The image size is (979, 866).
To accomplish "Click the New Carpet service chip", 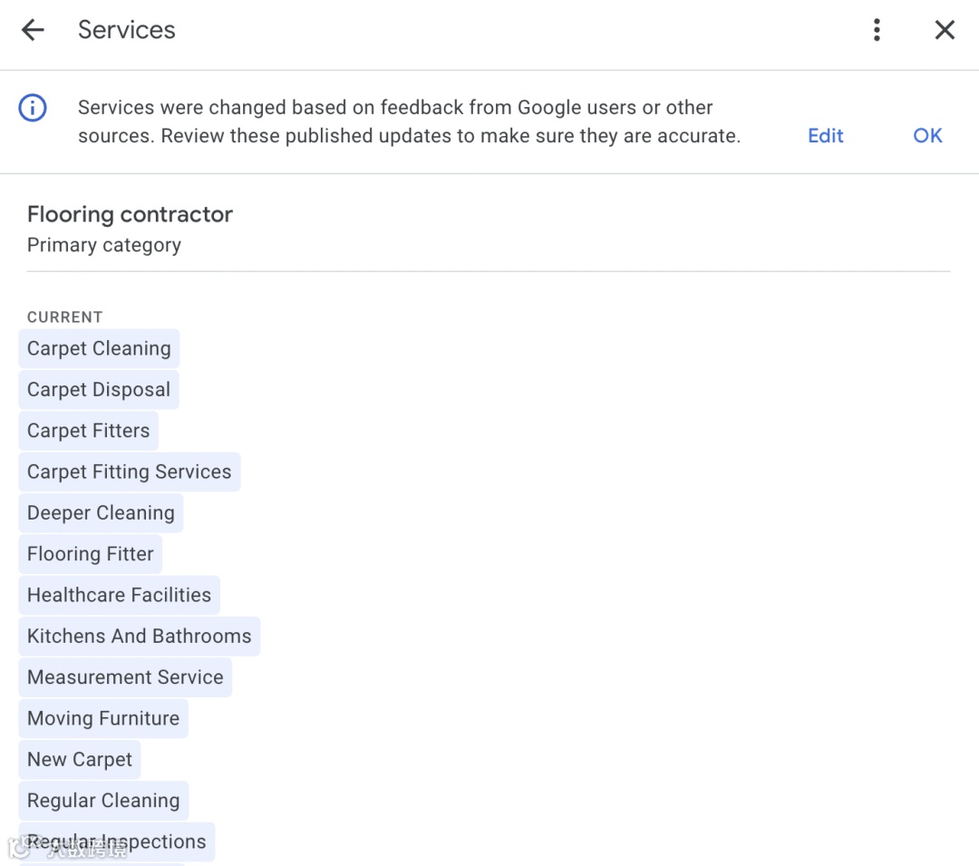I will [80, 760].
